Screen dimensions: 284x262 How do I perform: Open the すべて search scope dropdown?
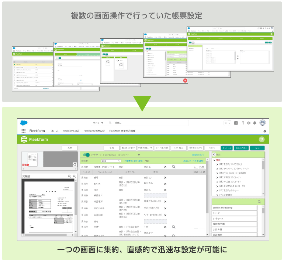(x=98, y=123)
